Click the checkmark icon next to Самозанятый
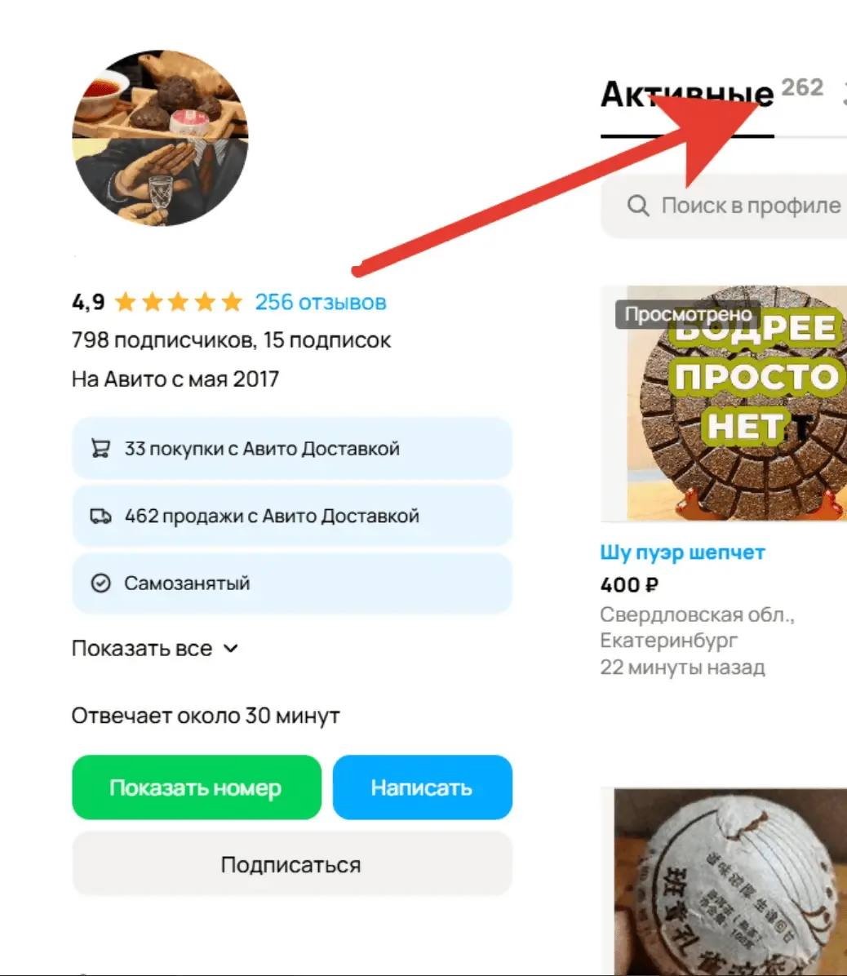The height and width of the screenshot is (976, 847). (x=101, y=583)
